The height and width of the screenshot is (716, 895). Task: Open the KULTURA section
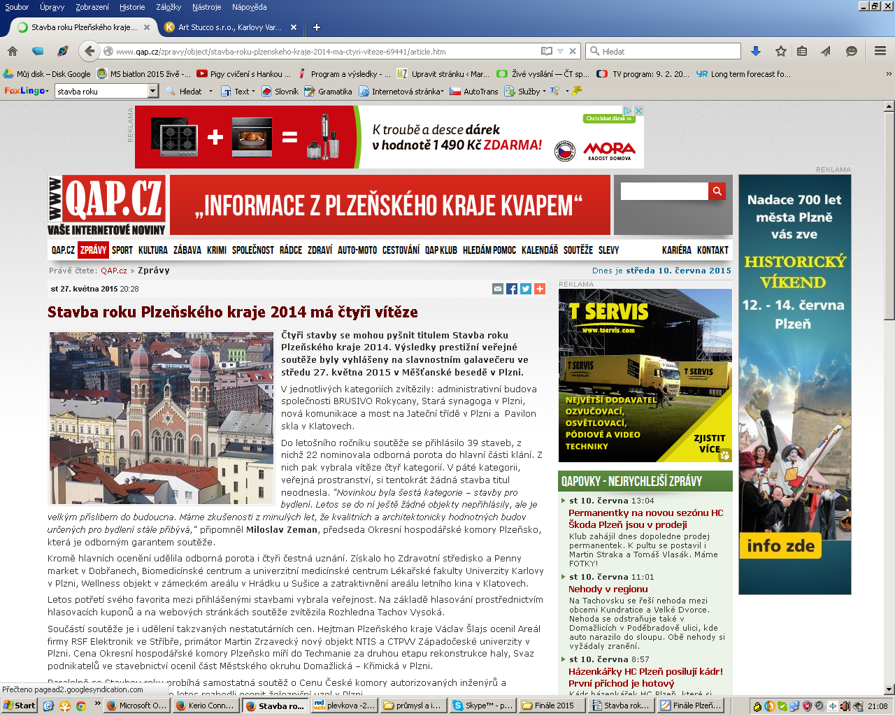153,250
